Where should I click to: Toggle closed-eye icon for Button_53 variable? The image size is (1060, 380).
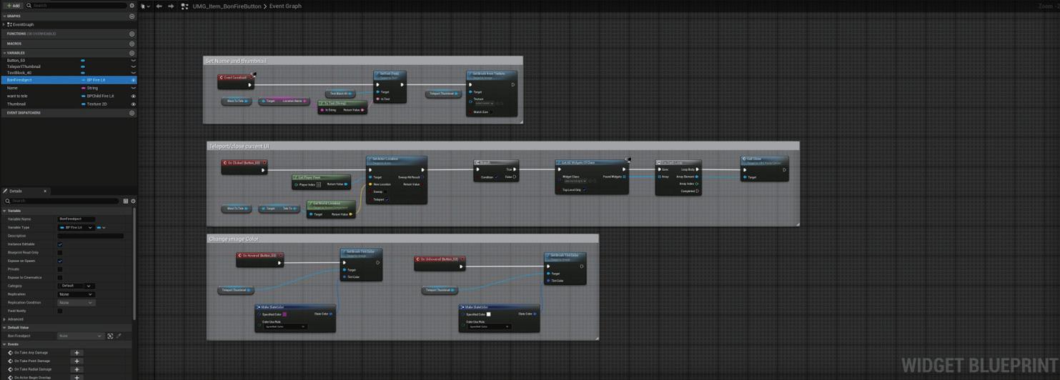click(133, 61)
